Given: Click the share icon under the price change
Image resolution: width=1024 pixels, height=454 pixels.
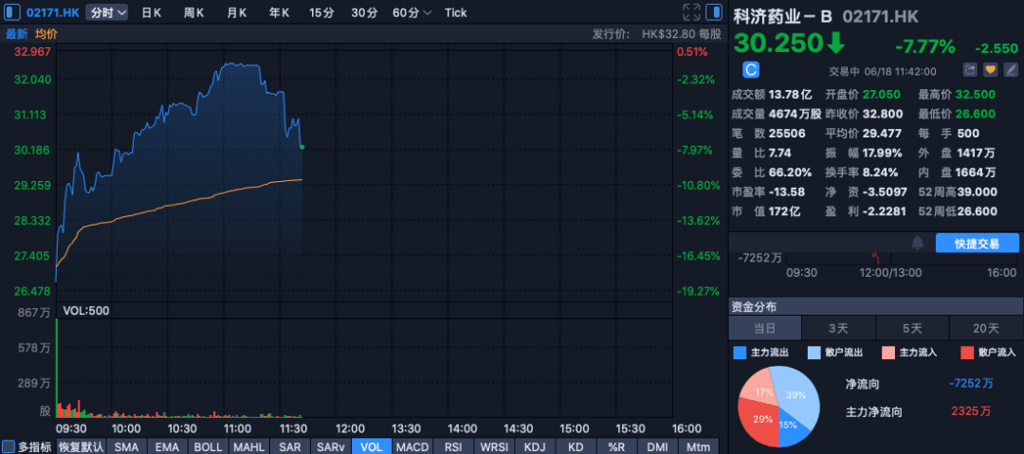Looking at the screenshot, I should coord(970,70).
